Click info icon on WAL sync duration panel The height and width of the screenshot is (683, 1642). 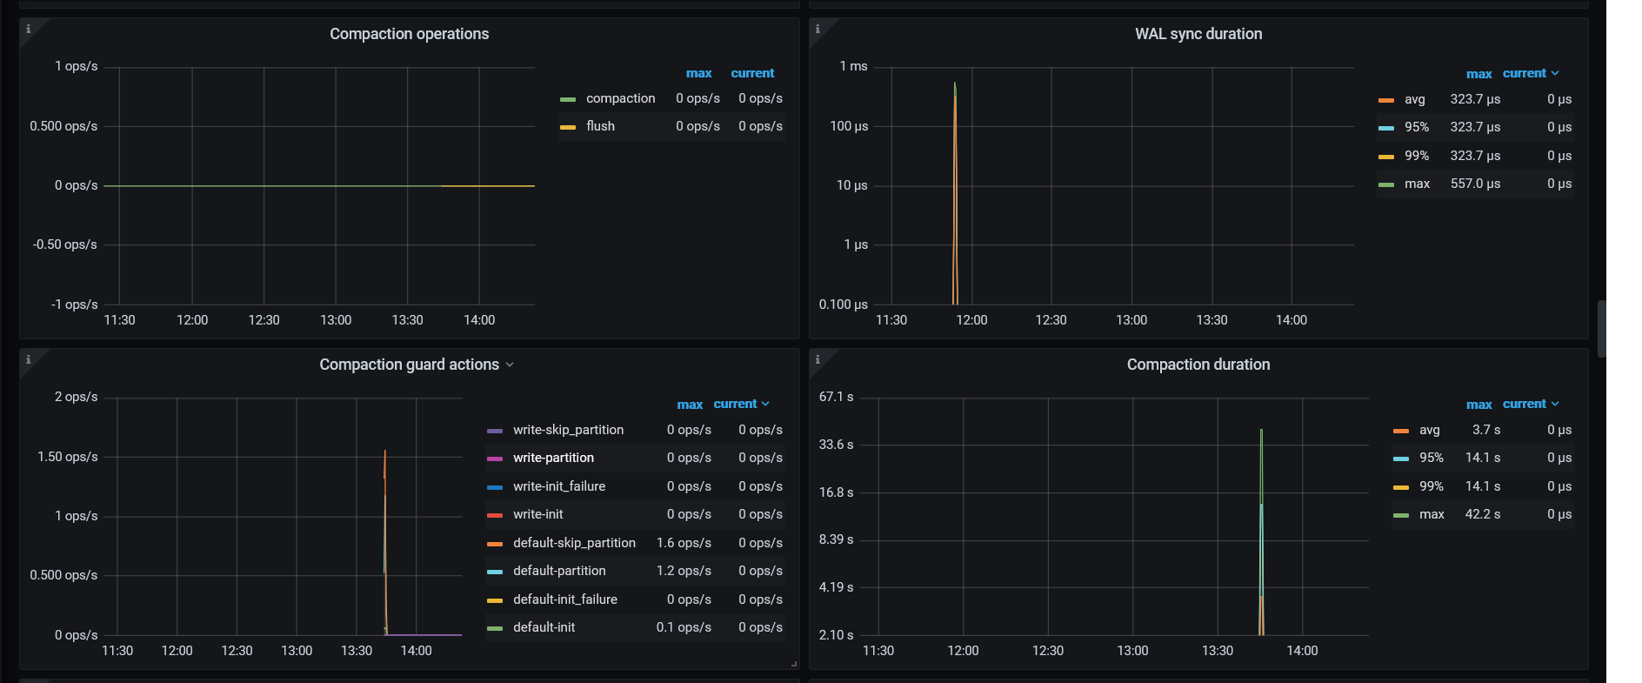(x=817, y=29)
